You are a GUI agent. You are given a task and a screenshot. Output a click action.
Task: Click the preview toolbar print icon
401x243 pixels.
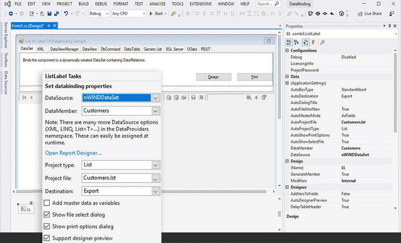[x=183, y=97]
